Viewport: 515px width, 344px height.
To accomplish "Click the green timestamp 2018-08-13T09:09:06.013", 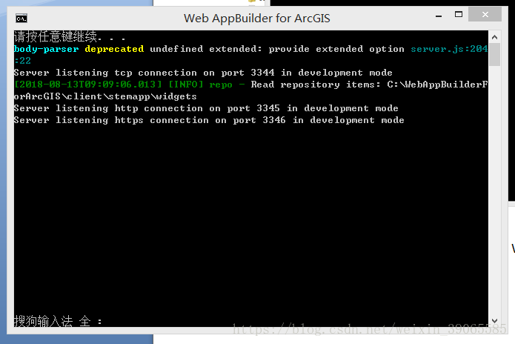I will [x=88, y=85].
